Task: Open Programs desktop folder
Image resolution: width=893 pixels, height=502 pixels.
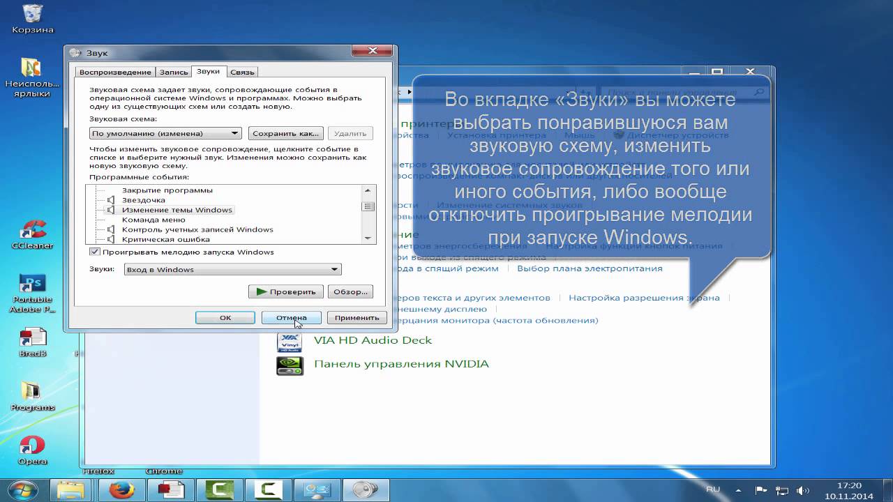Action: pos(32,396)
